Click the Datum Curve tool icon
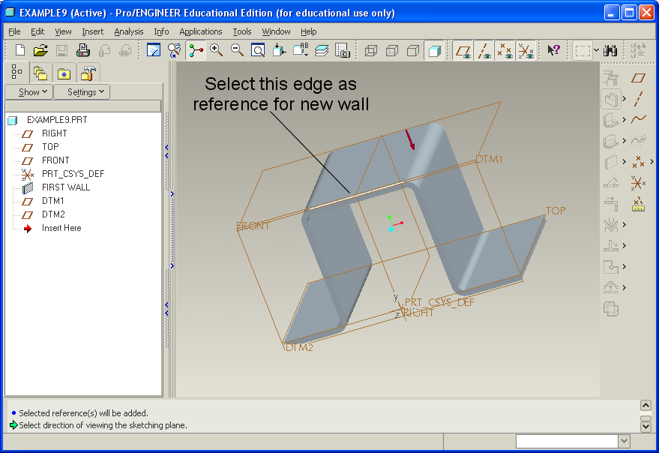 pos(638,119)
